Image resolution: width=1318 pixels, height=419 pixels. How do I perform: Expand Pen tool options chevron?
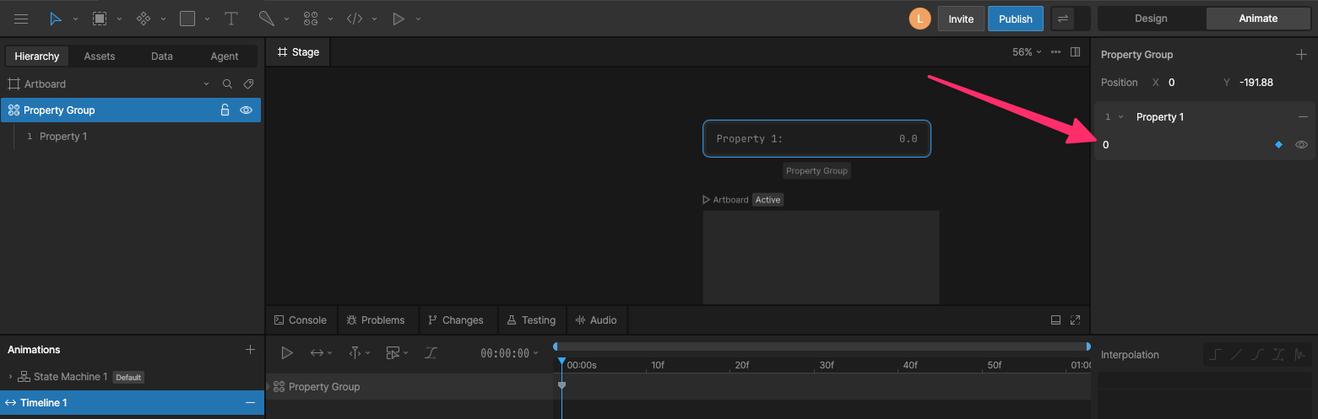click(287, 19)
